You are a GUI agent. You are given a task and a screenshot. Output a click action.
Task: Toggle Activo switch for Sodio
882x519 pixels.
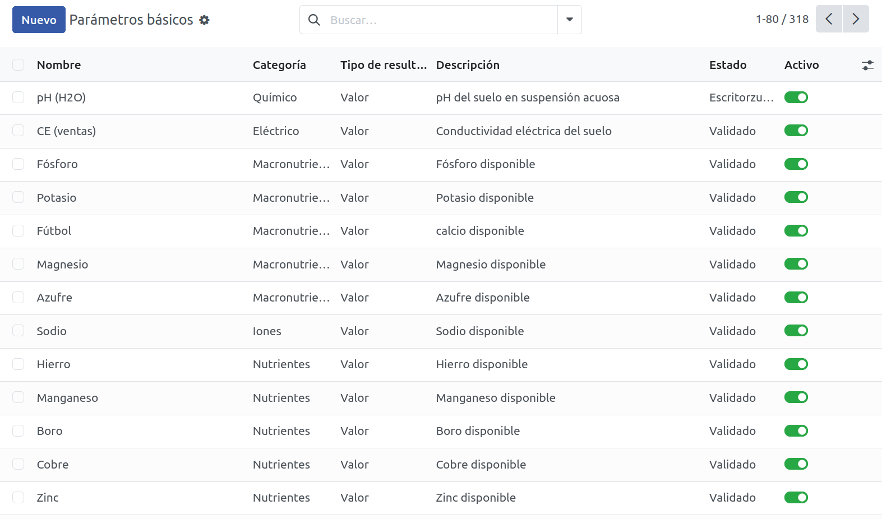[x=796, y=331]
